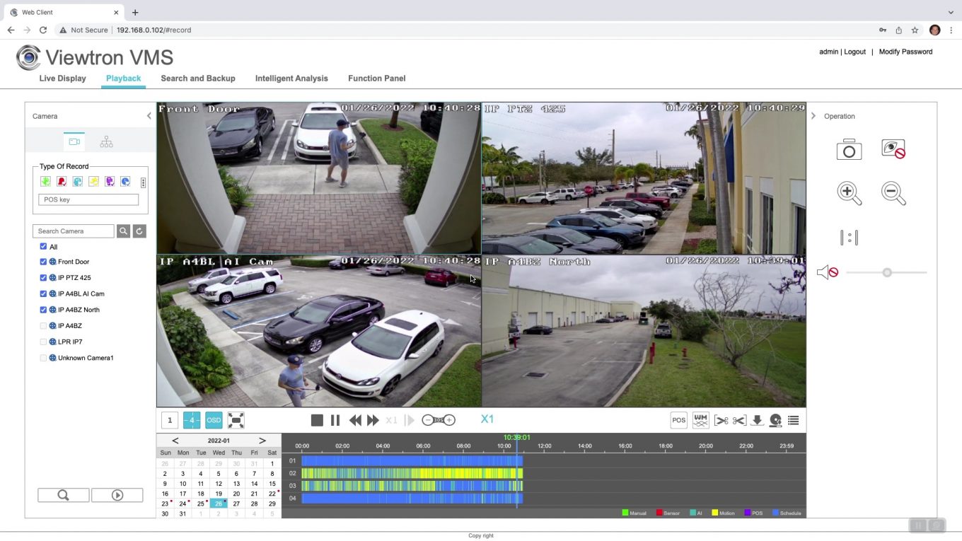Viewport: 962px width, 541px height.
Task: Take a snapshot with the camera icon
Action: click(849, 150)
